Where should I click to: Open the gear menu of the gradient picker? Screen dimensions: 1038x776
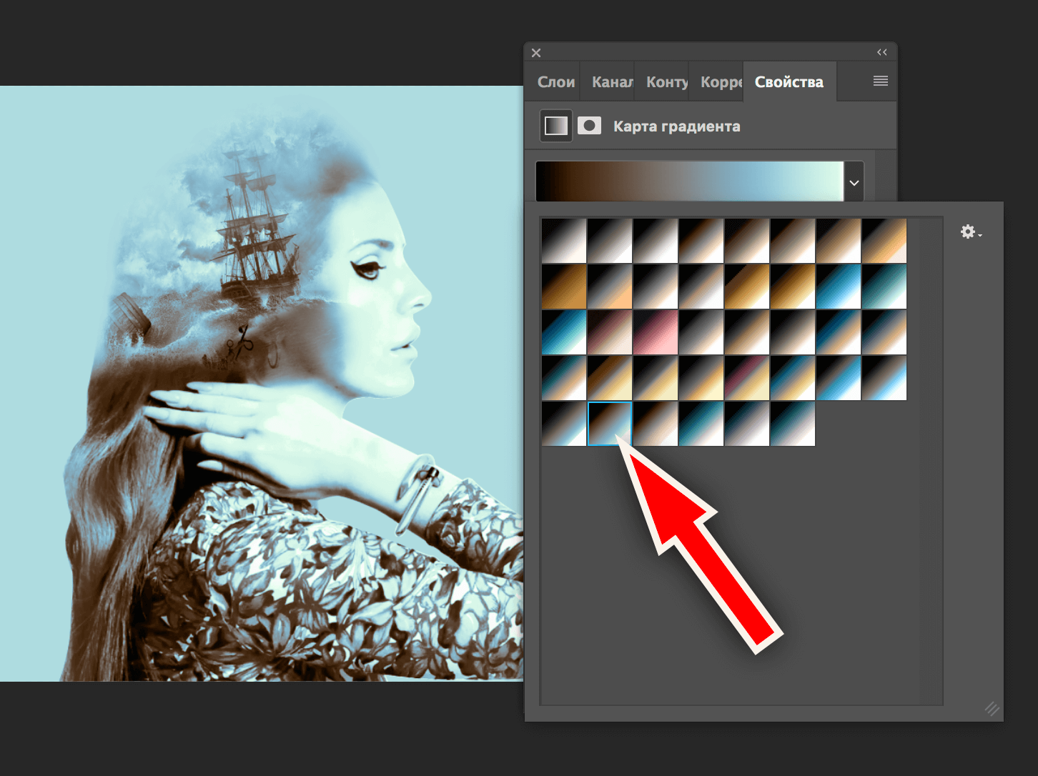(970, 232)
